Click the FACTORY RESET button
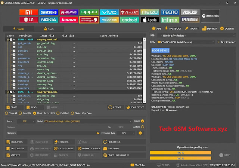Screen dimensions: 239x168 pyautogui.click(x=64, y=149)
